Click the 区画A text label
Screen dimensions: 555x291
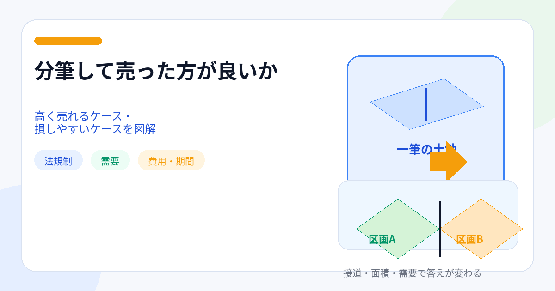tap(382, 239)
